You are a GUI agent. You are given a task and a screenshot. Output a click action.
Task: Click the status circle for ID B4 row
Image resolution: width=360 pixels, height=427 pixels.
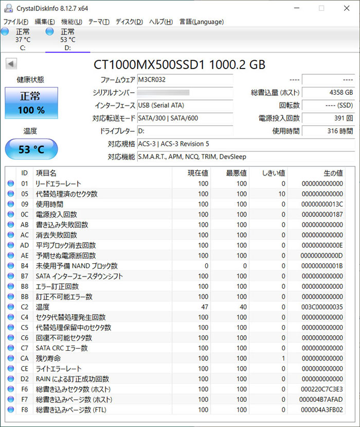(x=11, y=266)
